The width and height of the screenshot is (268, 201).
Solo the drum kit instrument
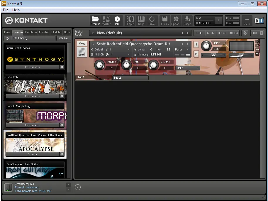tap(196, 45)
